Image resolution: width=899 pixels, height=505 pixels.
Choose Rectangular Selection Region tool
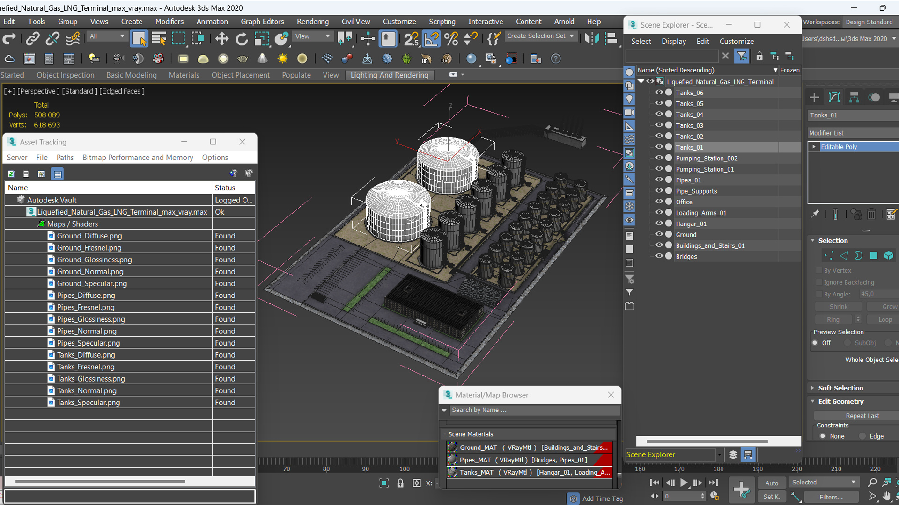pyautogui.click(x=178, y=39)
